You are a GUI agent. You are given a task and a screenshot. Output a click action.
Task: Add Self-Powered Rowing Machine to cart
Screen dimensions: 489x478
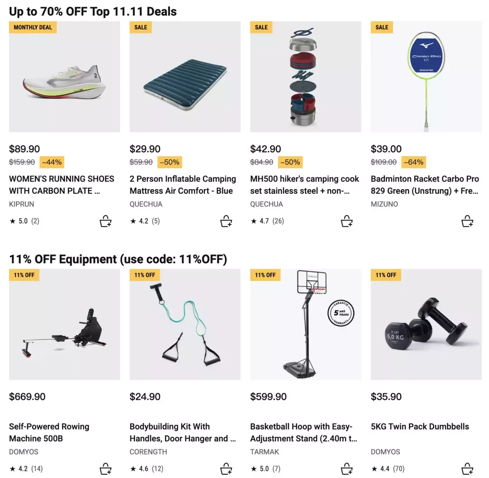point(105,468)
